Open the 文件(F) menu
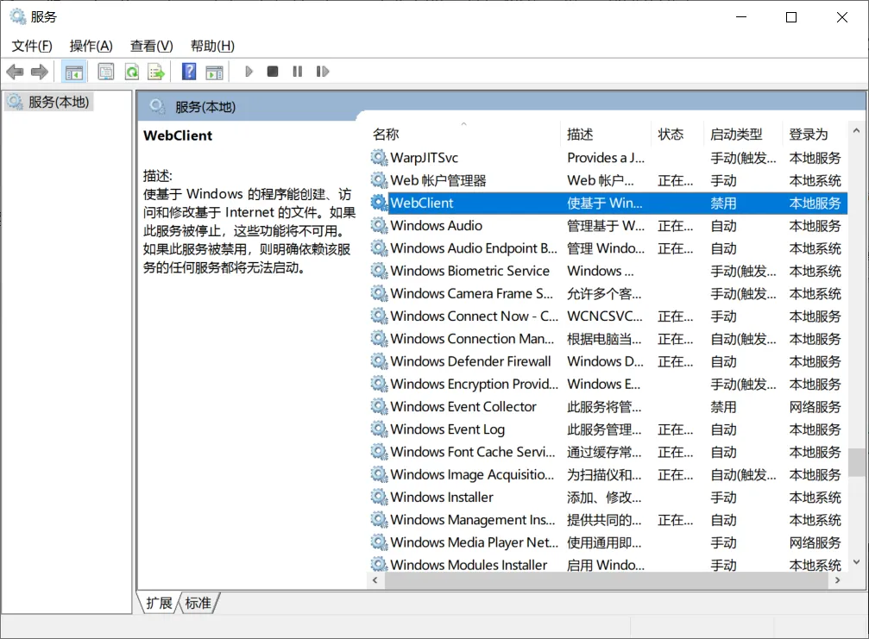The image size is (869, 639). tap(32, 46)
